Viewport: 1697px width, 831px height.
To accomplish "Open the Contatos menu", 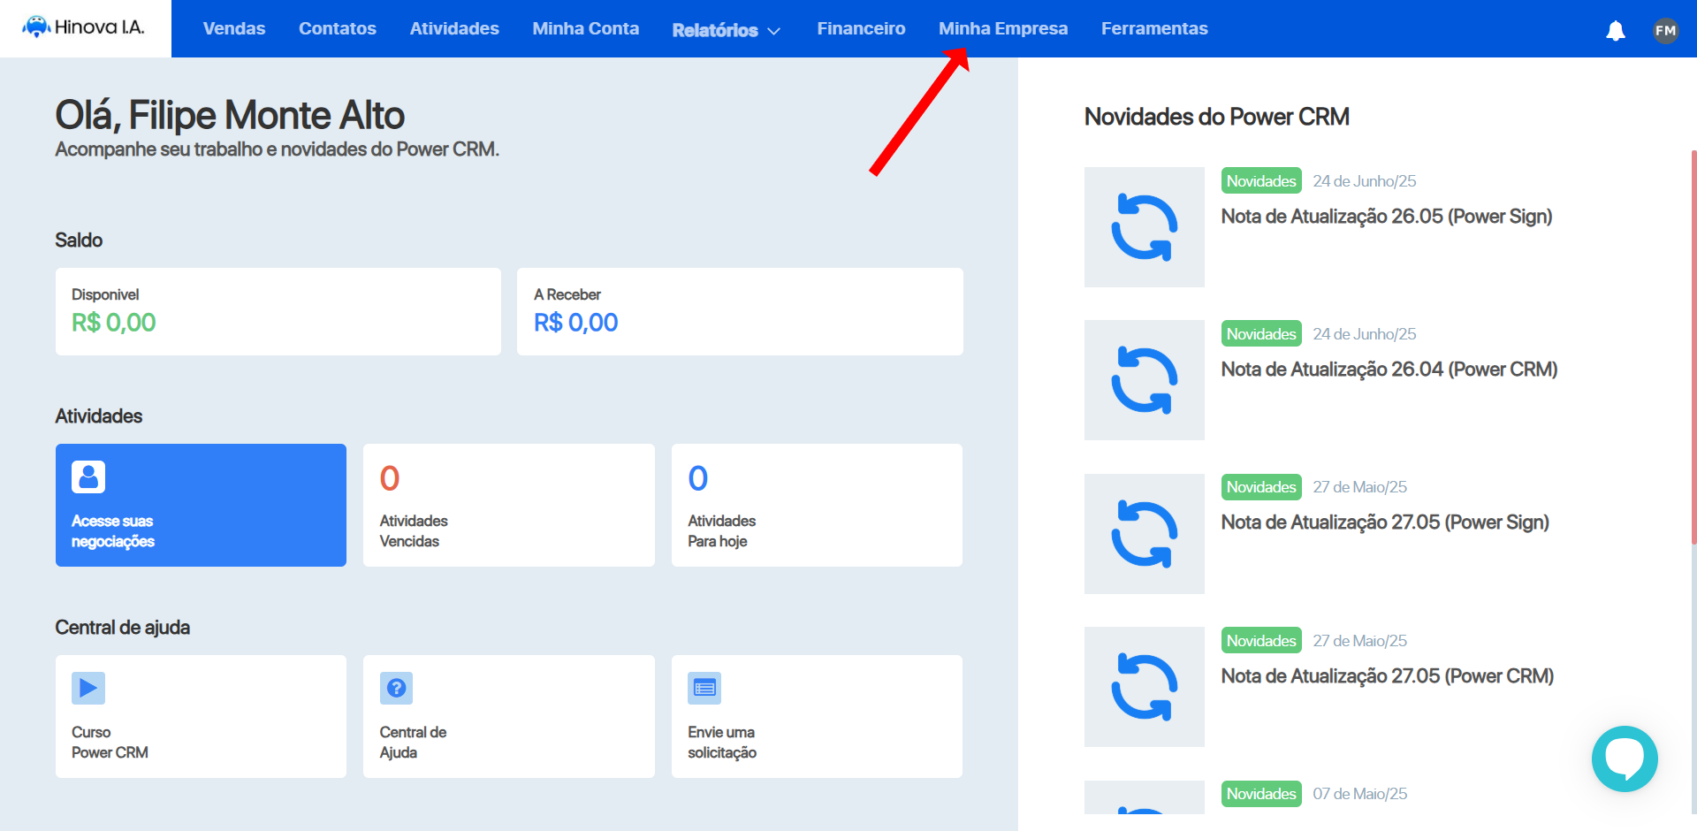I will pyautogui.click(x=338, y=28).
